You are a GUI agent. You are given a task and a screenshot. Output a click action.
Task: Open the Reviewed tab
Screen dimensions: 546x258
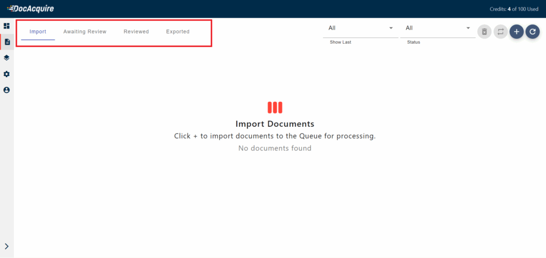pyautogui.click(x=136, y=32)
